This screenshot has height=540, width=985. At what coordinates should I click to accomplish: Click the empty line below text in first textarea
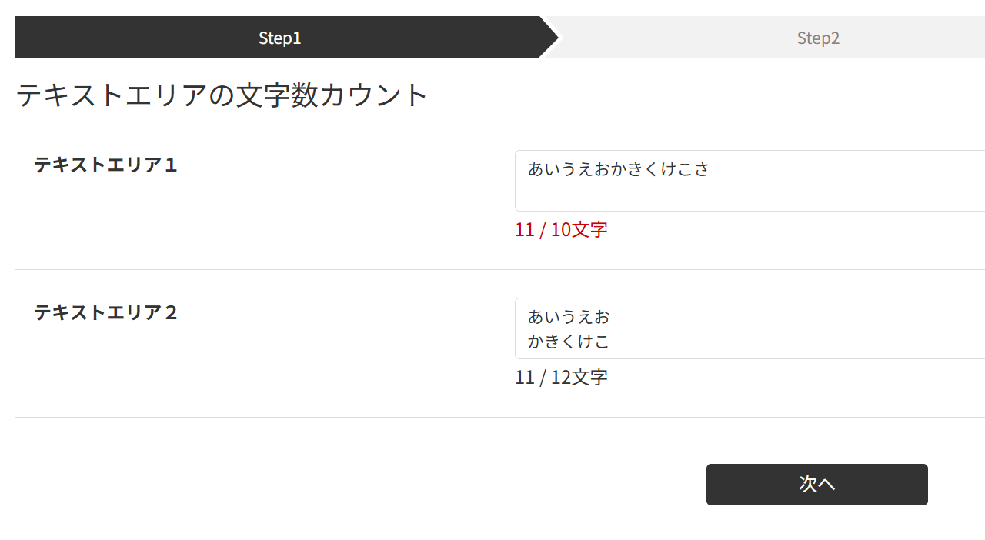(x=693, y=196)
